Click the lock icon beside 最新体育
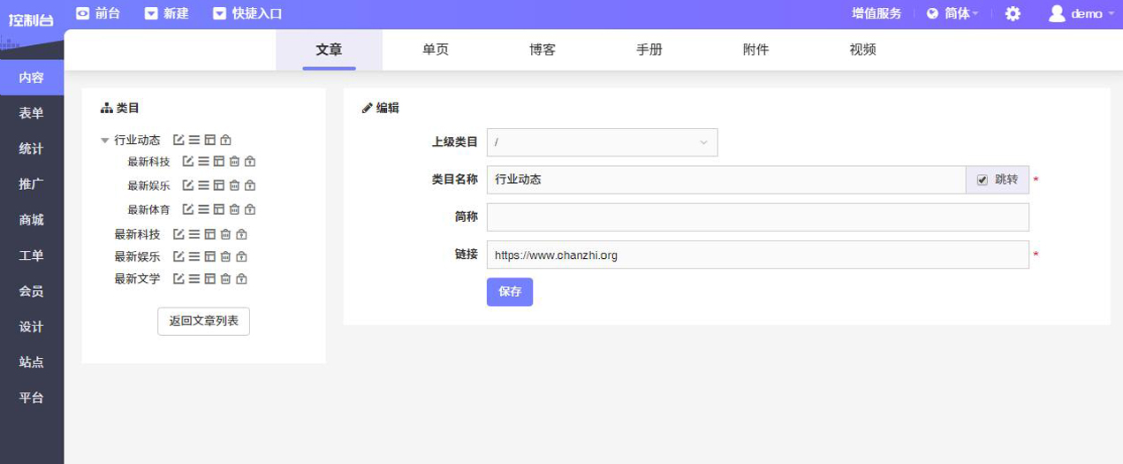 pyautogui.click(x=250, y=209)
